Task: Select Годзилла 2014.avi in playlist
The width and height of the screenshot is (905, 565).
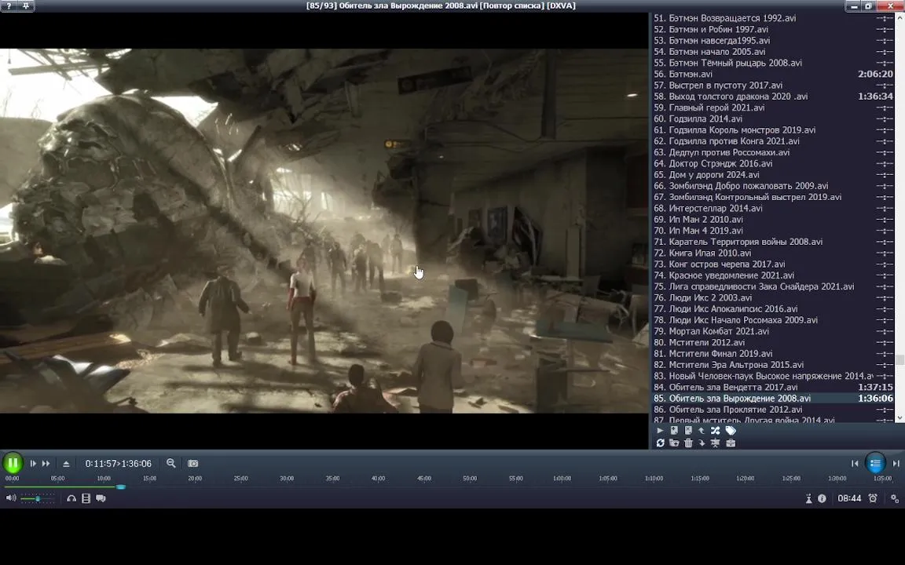Action: 773,118
